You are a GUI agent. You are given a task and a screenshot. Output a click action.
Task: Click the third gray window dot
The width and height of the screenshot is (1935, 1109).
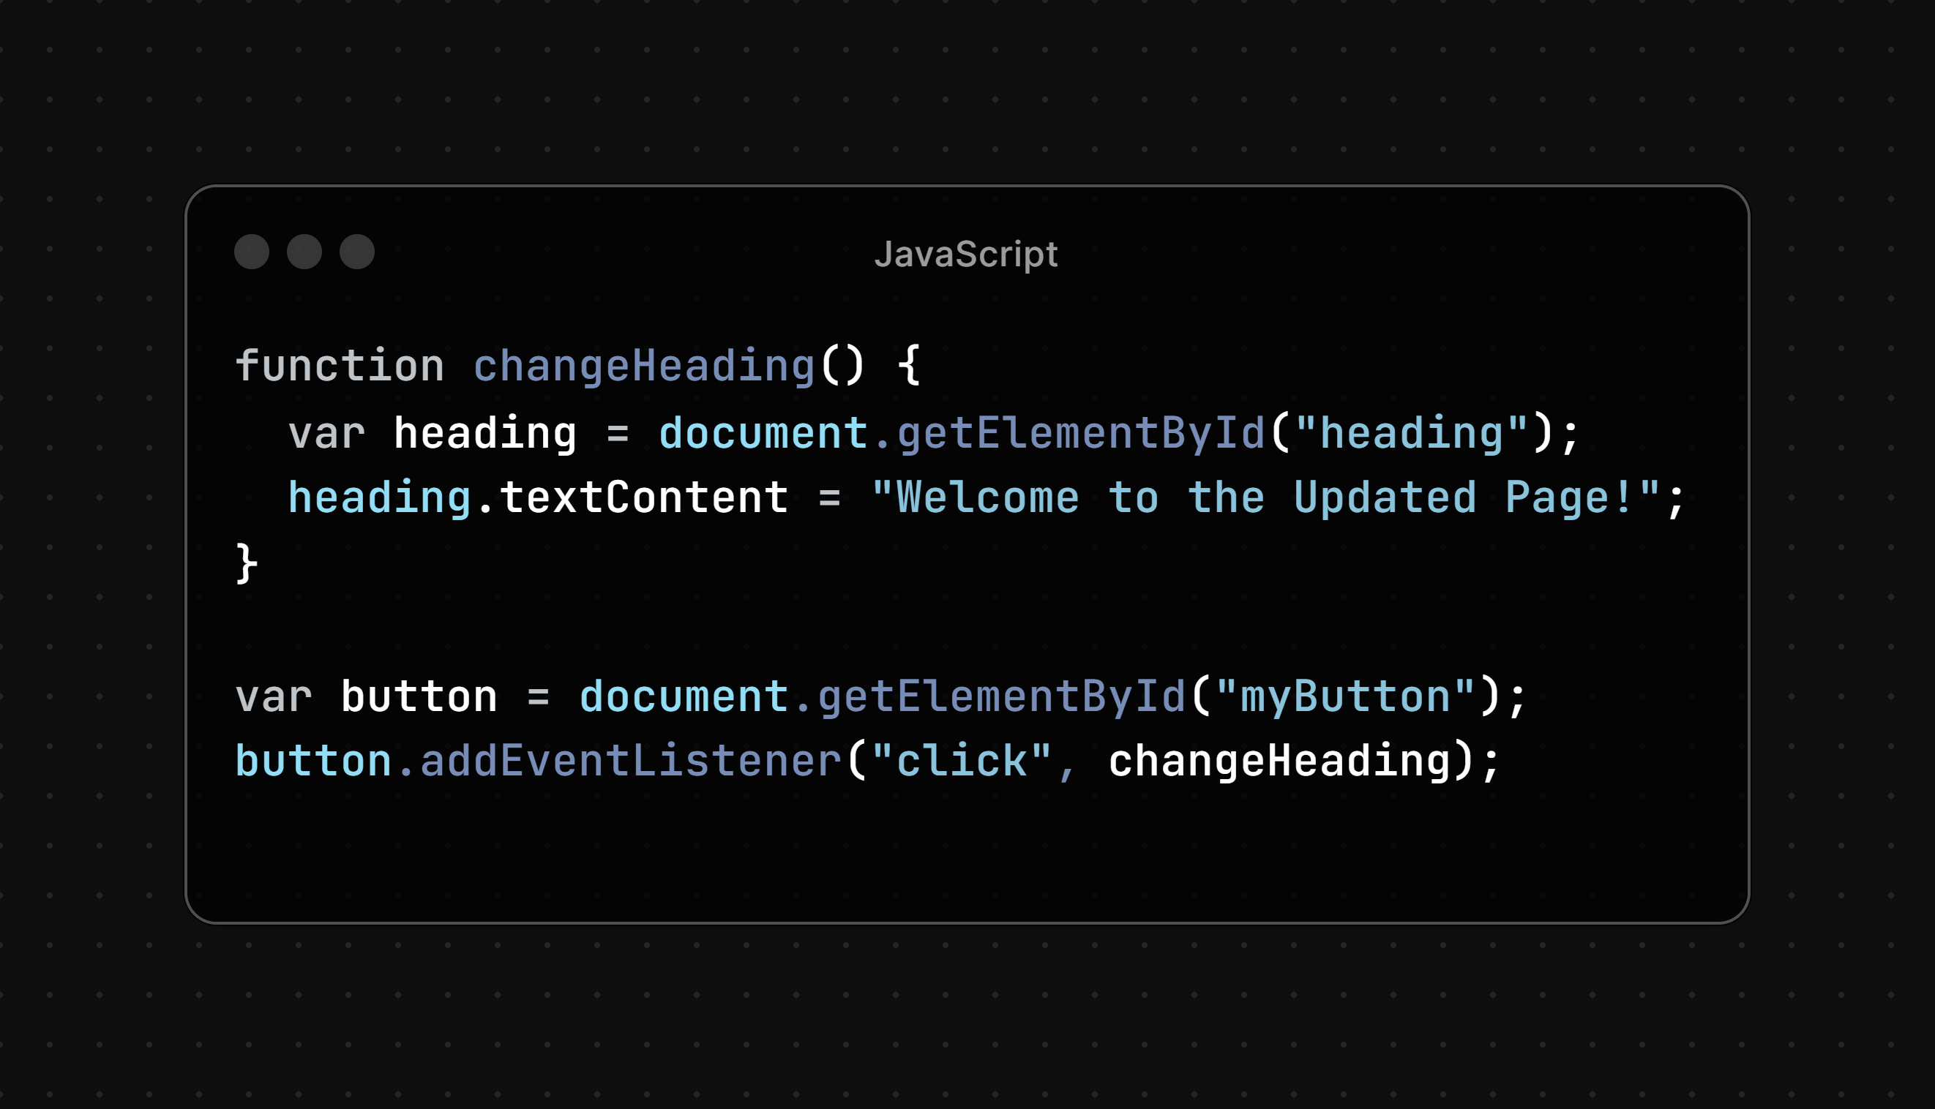point(357,252)
